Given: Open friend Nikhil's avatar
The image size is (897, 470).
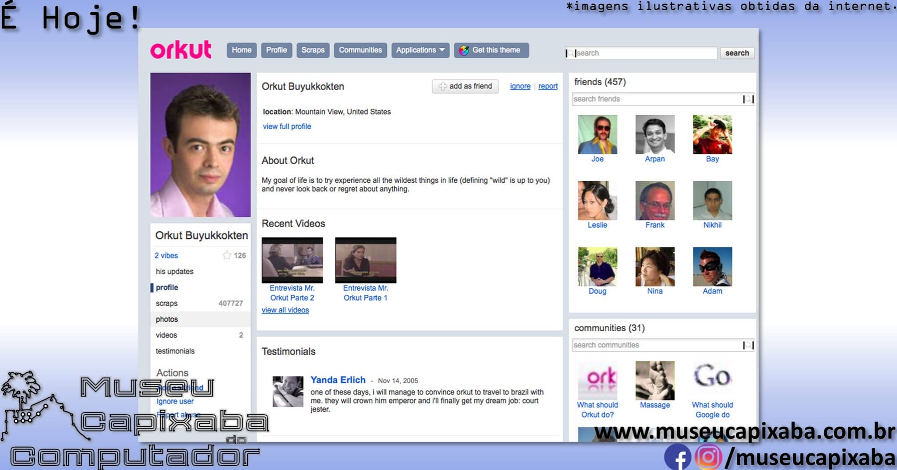Looking at the screenshot, I should click(x=713, y=201).
